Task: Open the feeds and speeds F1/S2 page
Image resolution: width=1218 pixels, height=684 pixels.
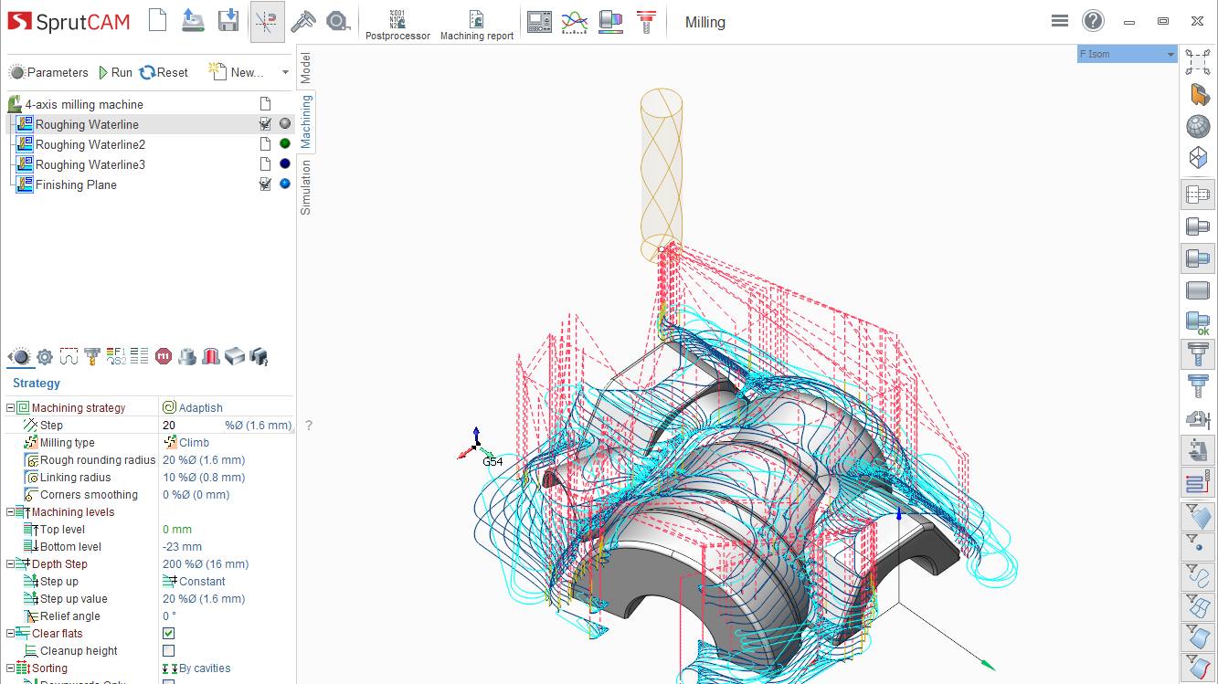Action: (x=115, y=356)
